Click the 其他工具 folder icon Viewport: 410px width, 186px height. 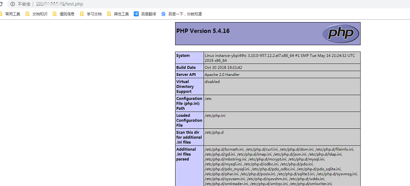point(109,14)
